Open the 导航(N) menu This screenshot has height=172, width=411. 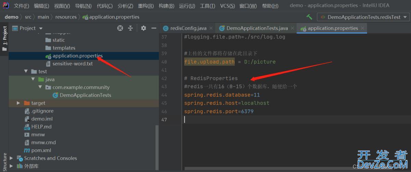pos(83,6)
